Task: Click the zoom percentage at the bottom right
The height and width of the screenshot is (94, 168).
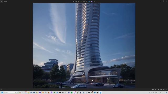Action: click(153, 90)
